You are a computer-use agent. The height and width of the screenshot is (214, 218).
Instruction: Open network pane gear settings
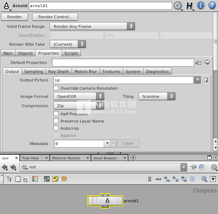point(214,167)
